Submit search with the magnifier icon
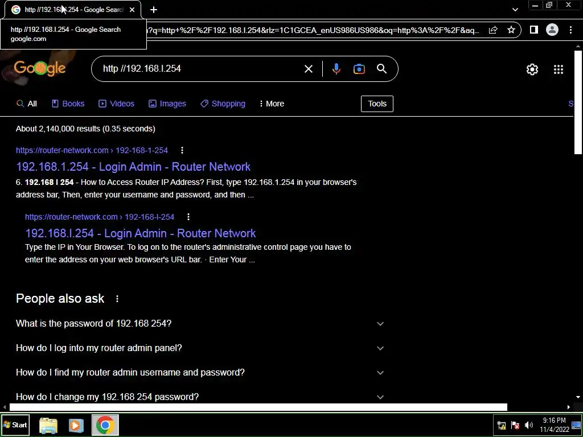The width and height of the screenshot is (583, 437). (x=381, y=69)
